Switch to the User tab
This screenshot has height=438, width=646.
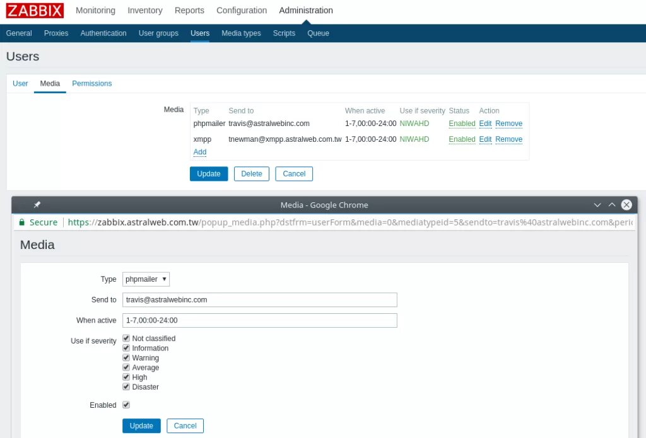tap(20, 84)
